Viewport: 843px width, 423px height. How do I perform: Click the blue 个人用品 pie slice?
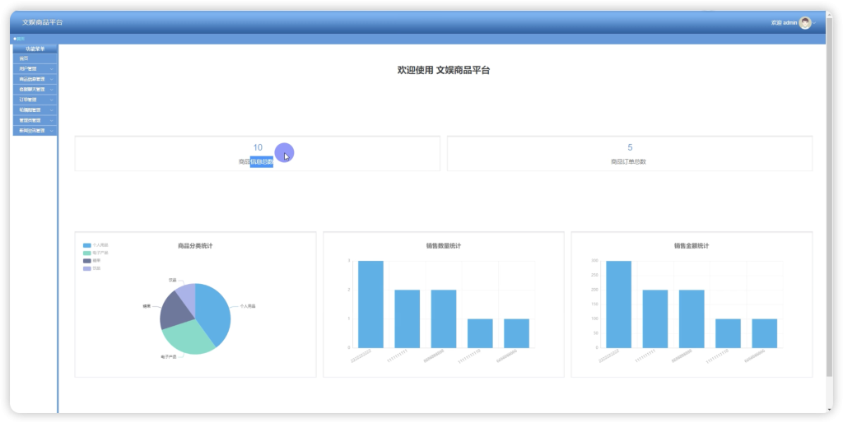point(214,312)
